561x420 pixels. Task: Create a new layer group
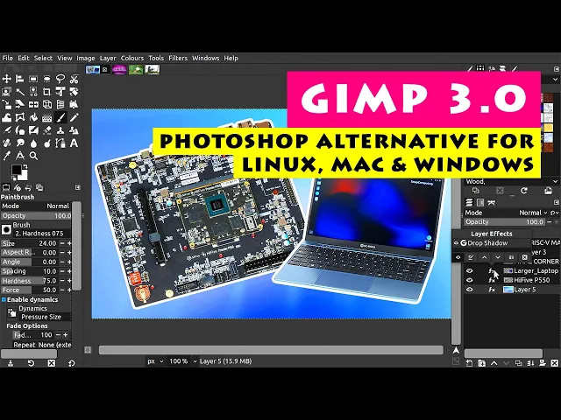coord(482,363)
